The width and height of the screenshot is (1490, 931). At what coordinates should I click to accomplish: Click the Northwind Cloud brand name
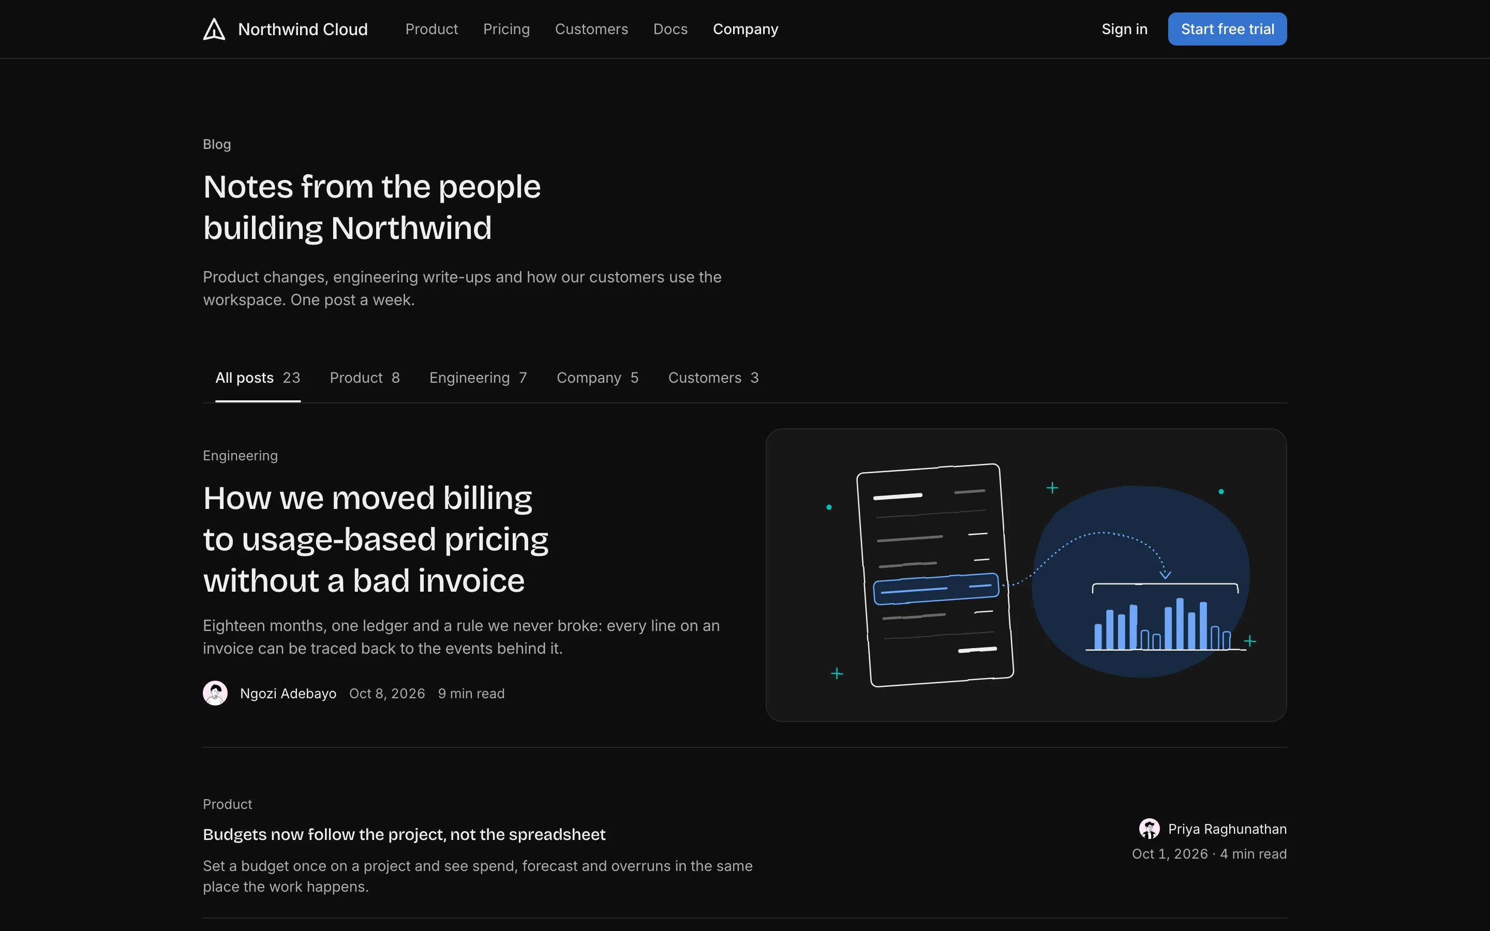click(302, 29)
